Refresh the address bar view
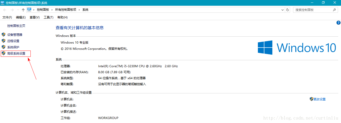The image size is (341, 123). click(288, 10)
